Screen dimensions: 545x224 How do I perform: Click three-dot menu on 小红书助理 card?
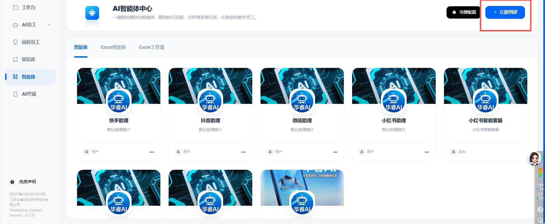(427, 152)
